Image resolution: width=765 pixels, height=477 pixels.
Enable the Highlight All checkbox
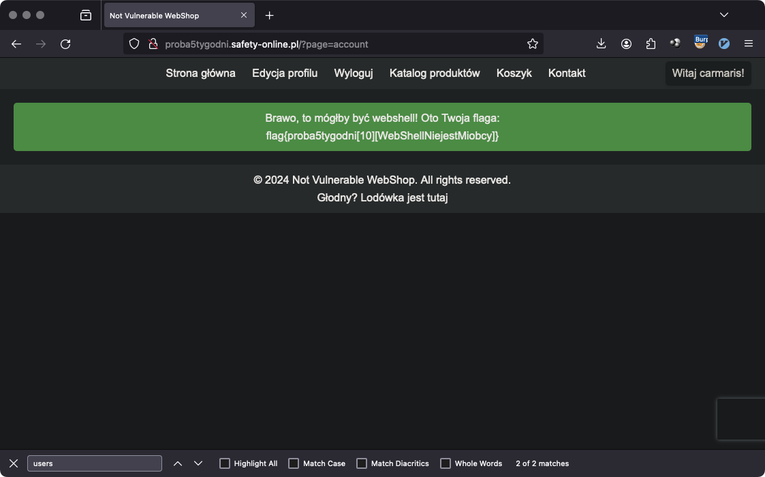pyautogui.click(x=225, y=463)
